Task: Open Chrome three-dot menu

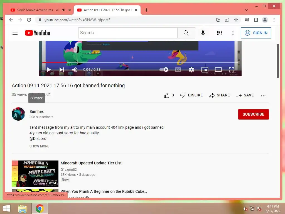Action: 274,20
